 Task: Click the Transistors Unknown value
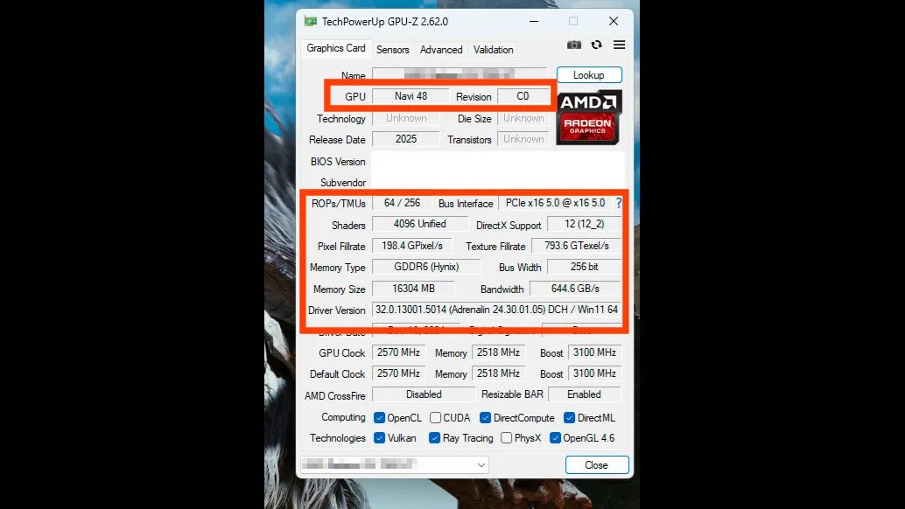[523, 139]
